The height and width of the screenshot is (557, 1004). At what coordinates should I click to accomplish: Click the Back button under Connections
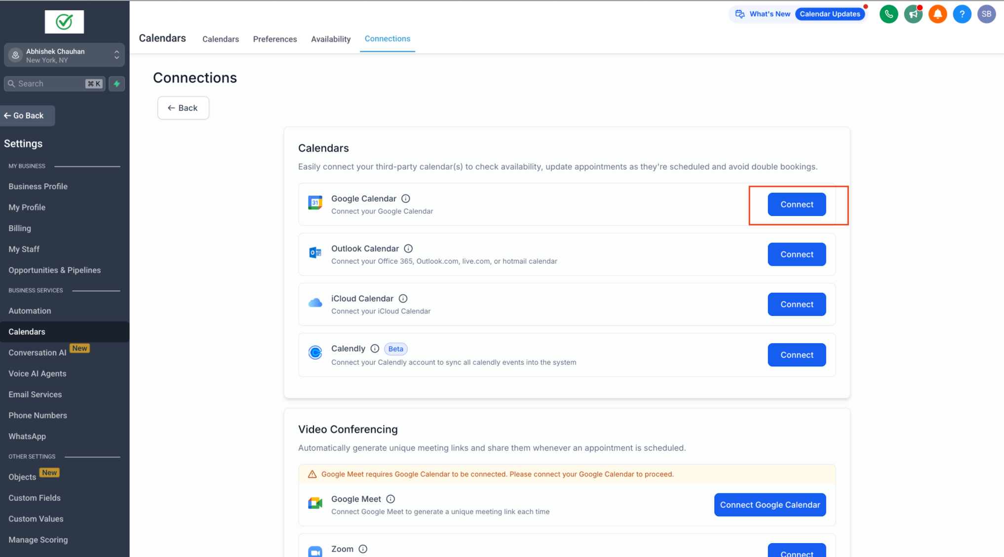coord(183,108)
